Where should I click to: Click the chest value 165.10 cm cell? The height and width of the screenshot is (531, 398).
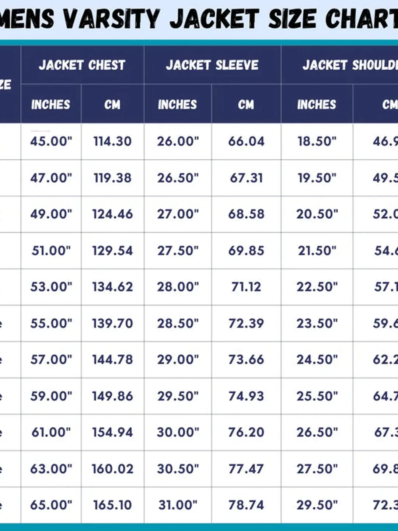click(112, 505)
